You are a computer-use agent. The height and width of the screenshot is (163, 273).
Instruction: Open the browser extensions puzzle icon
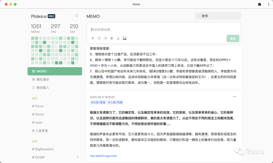coord(259,4)
